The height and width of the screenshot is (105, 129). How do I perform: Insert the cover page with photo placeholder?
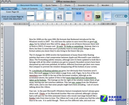[x=59, y=16]
